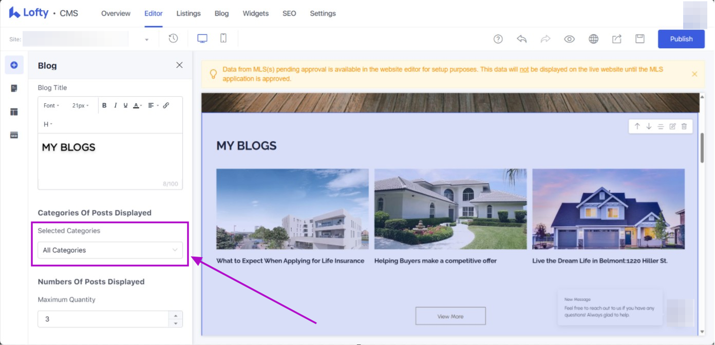Increase the Maximum Quantity stepper value
Screen dimensions: 715x345
(x=176, y=315)
